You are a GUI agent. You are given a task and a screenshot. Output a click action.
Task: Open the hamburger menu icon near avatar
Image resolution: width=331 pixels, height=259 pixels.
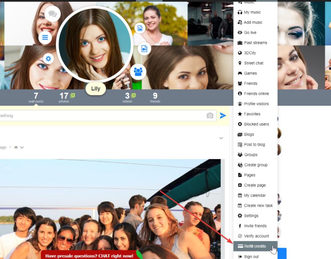tap(45, 37)
